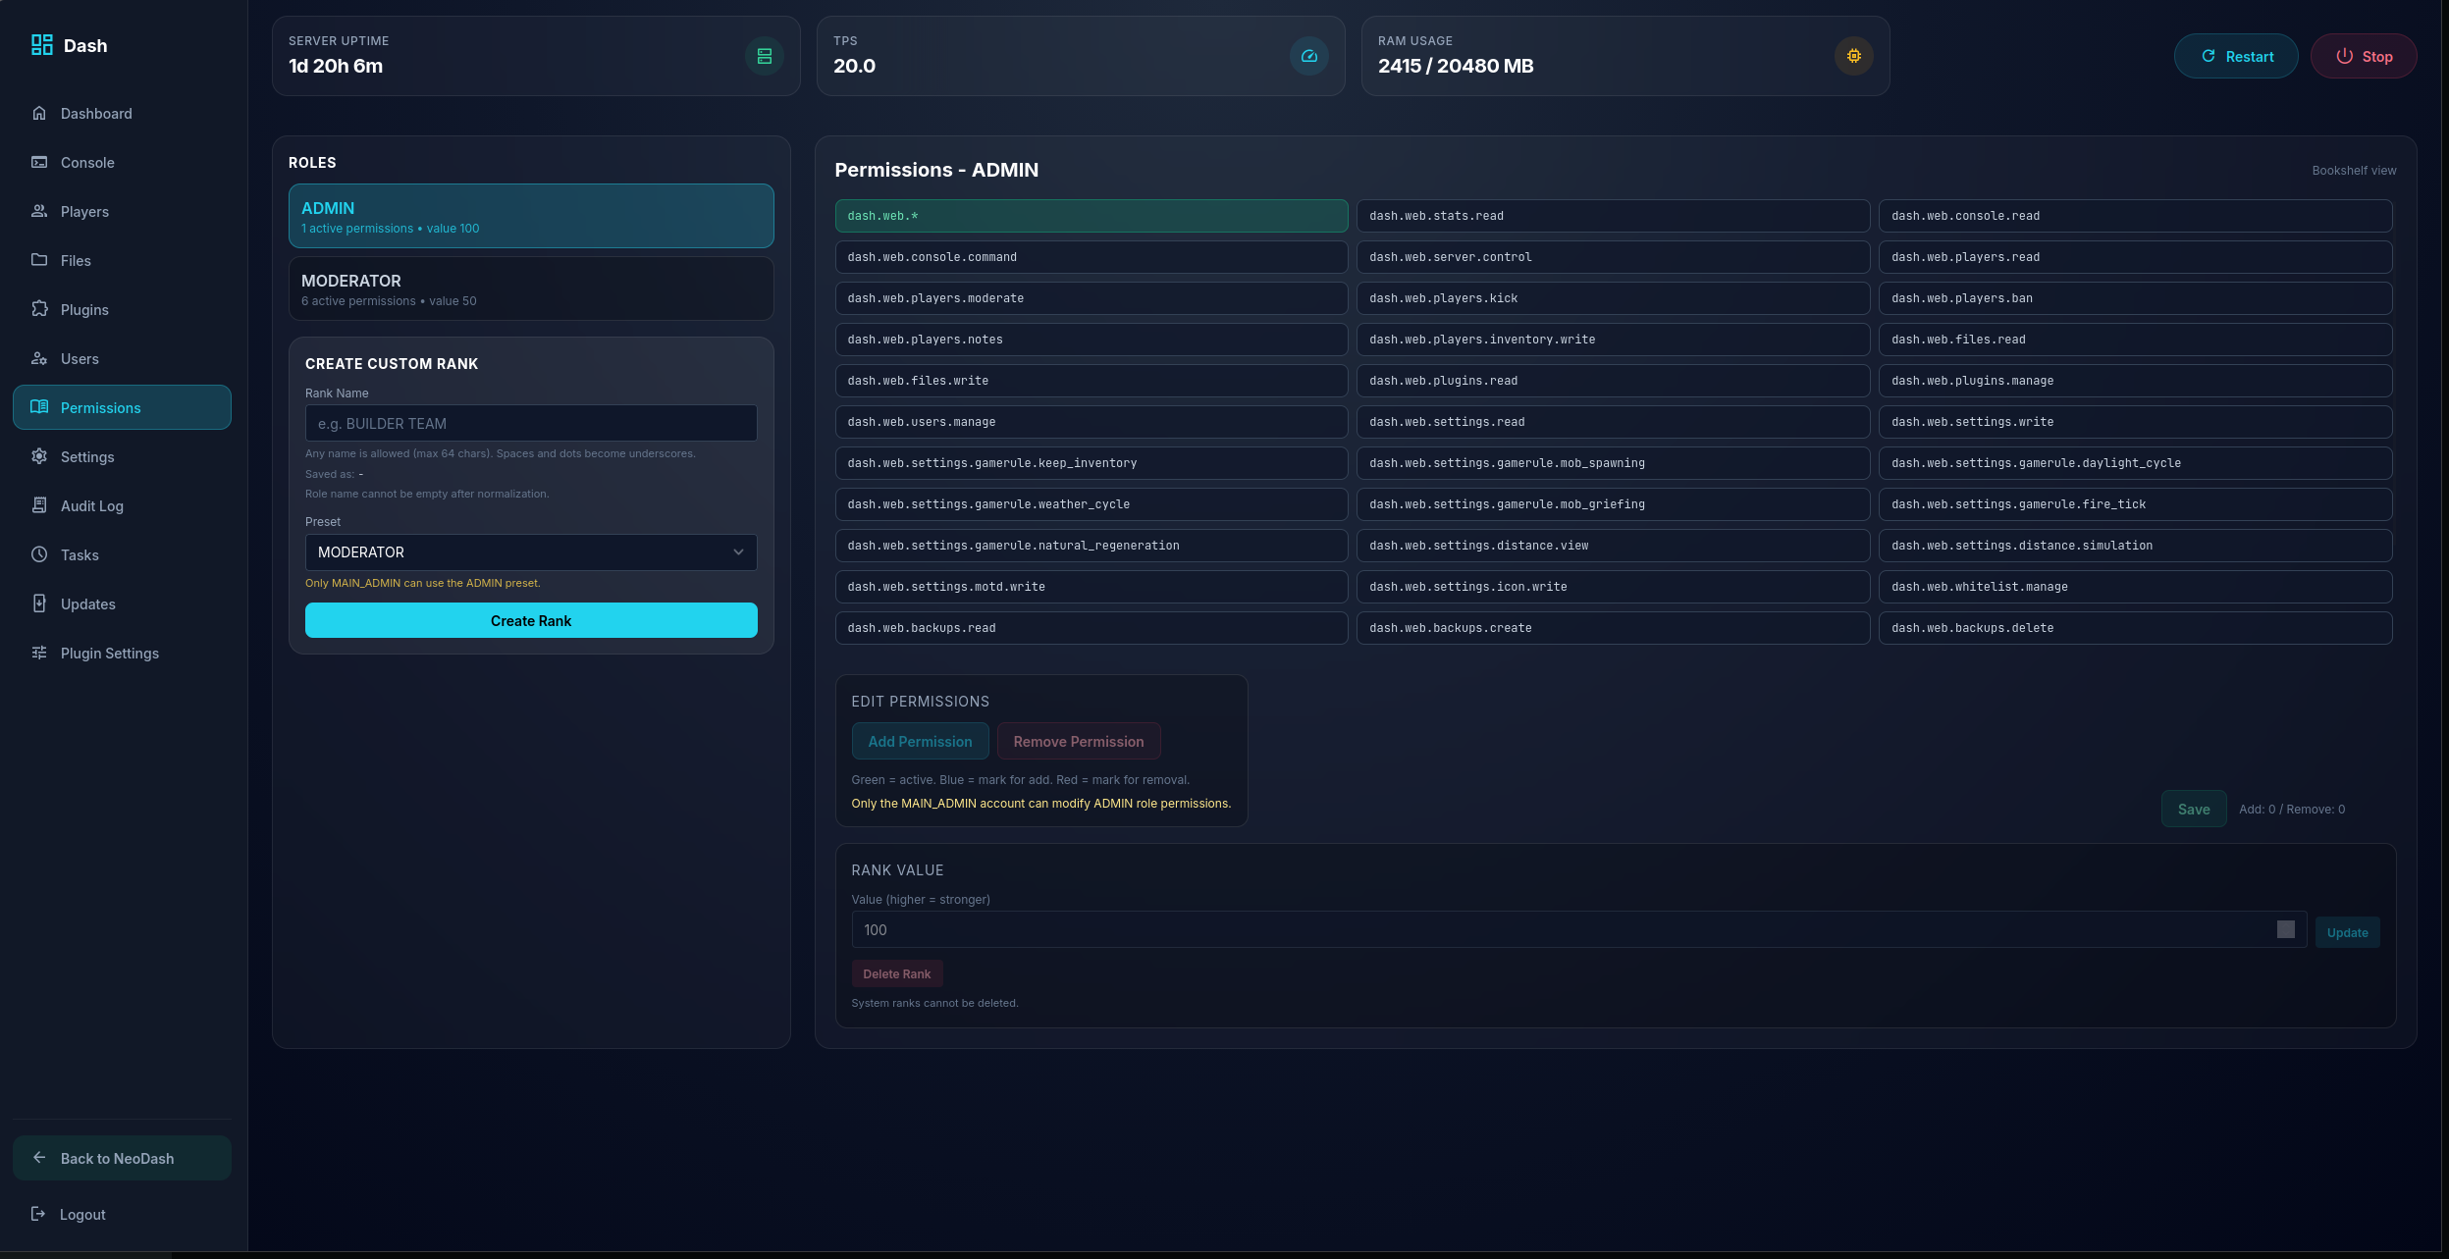Image resolution: width=2449 pixels, height=1259 pixels.
Task: Click the Updates download icon
Action: click(x=39, y=603)
